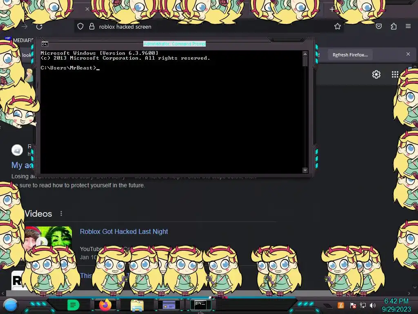The image size is (418, 314).
Task: Open the network tray icon
Action: pos(363,305)
